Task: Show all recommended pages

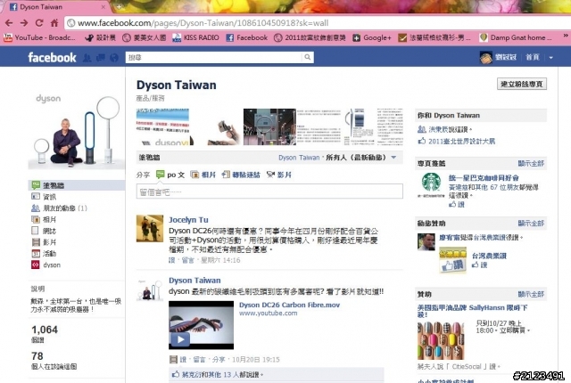Action: pyautogui.click(x=531, y=164)
